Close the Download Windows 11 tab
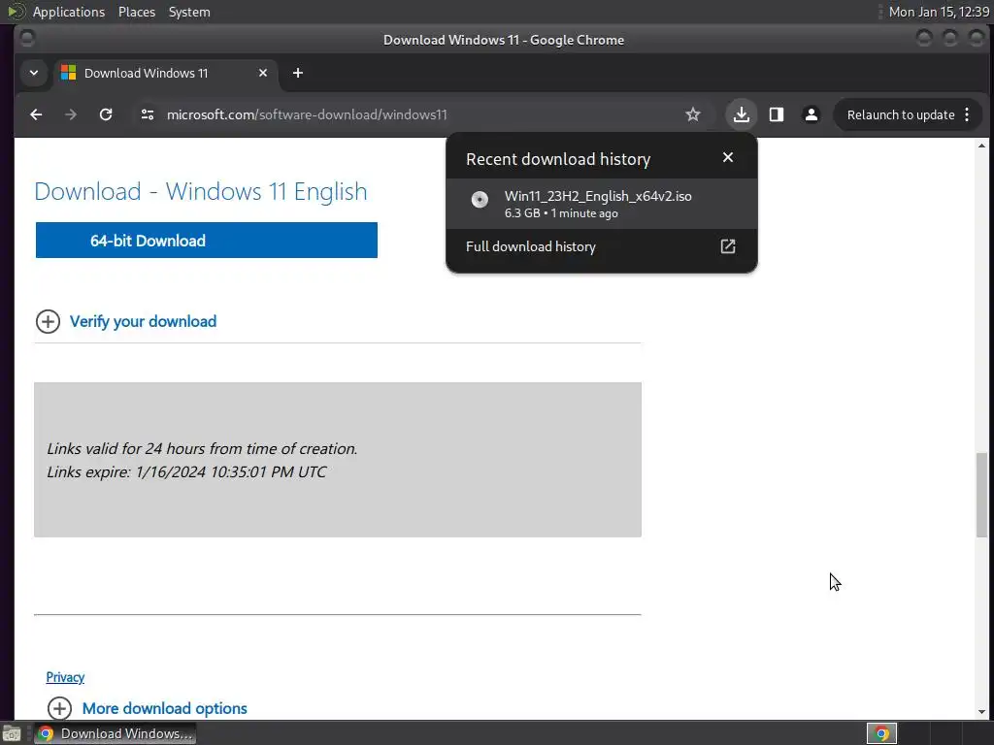The image size is (994, 745). (262, 73)
